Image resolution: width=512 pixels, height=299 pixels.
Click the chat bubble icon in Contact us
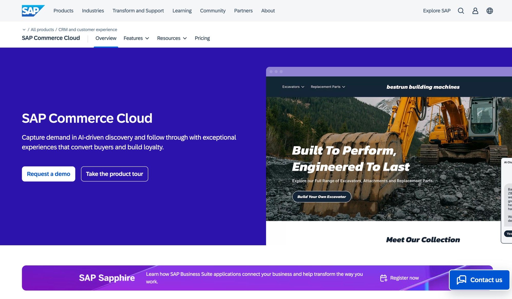pyautogui.click(x=461, y=280)
